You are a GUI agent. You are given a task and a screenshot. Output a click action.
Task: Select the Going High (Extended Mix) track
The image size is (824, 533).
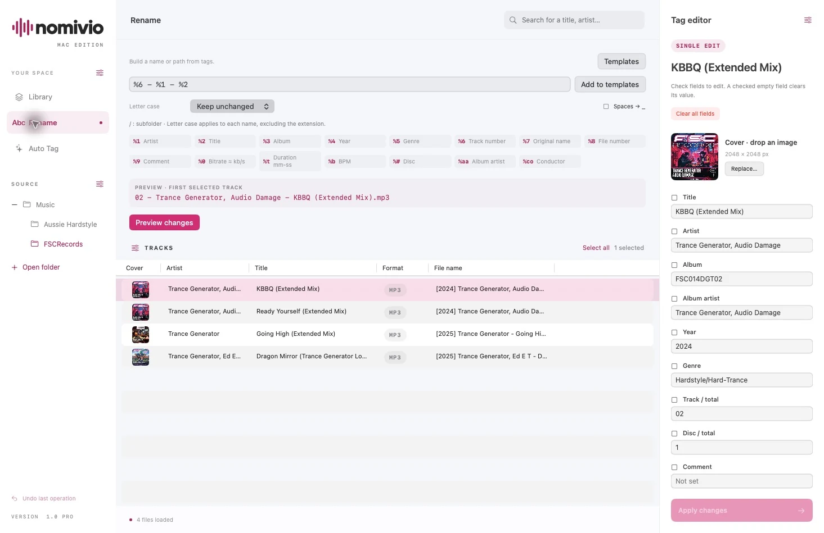click(x=388, y=334)
